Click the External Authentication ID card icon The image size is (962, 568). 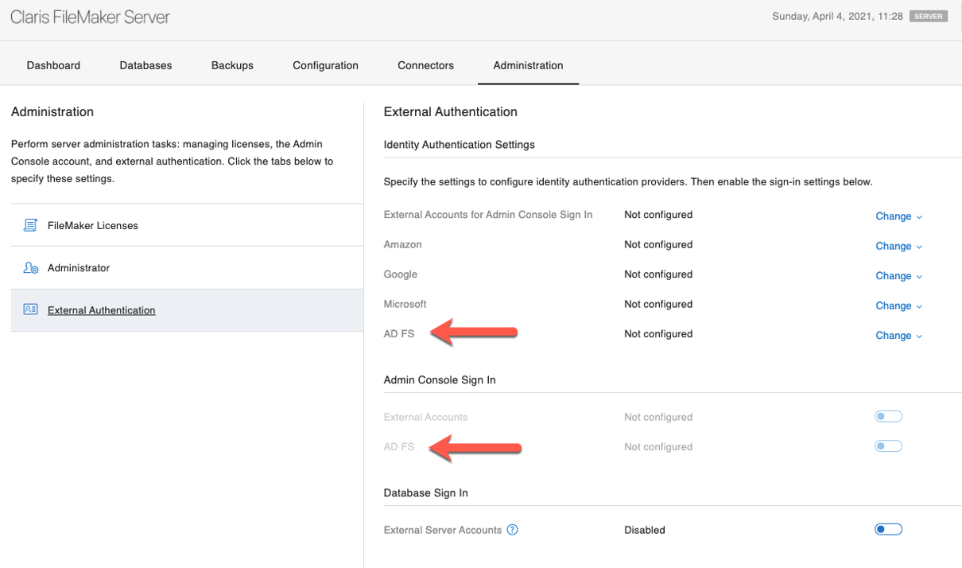click(30, 309)
